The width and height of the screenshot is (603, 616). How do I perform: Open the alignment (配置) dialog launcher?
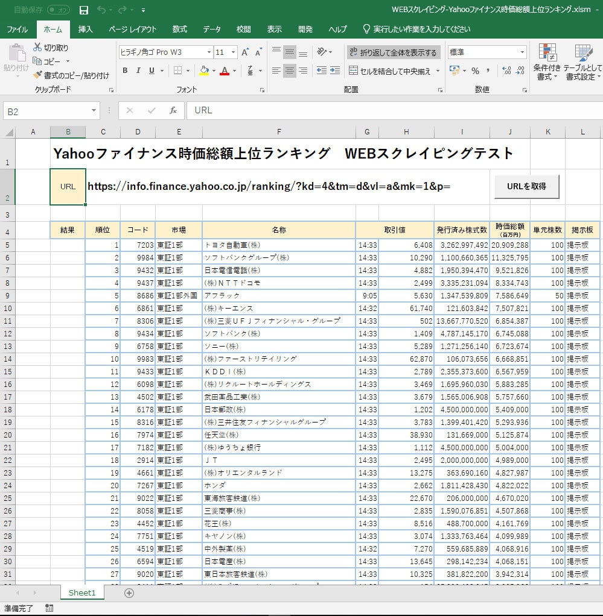(x=440, y=90)
